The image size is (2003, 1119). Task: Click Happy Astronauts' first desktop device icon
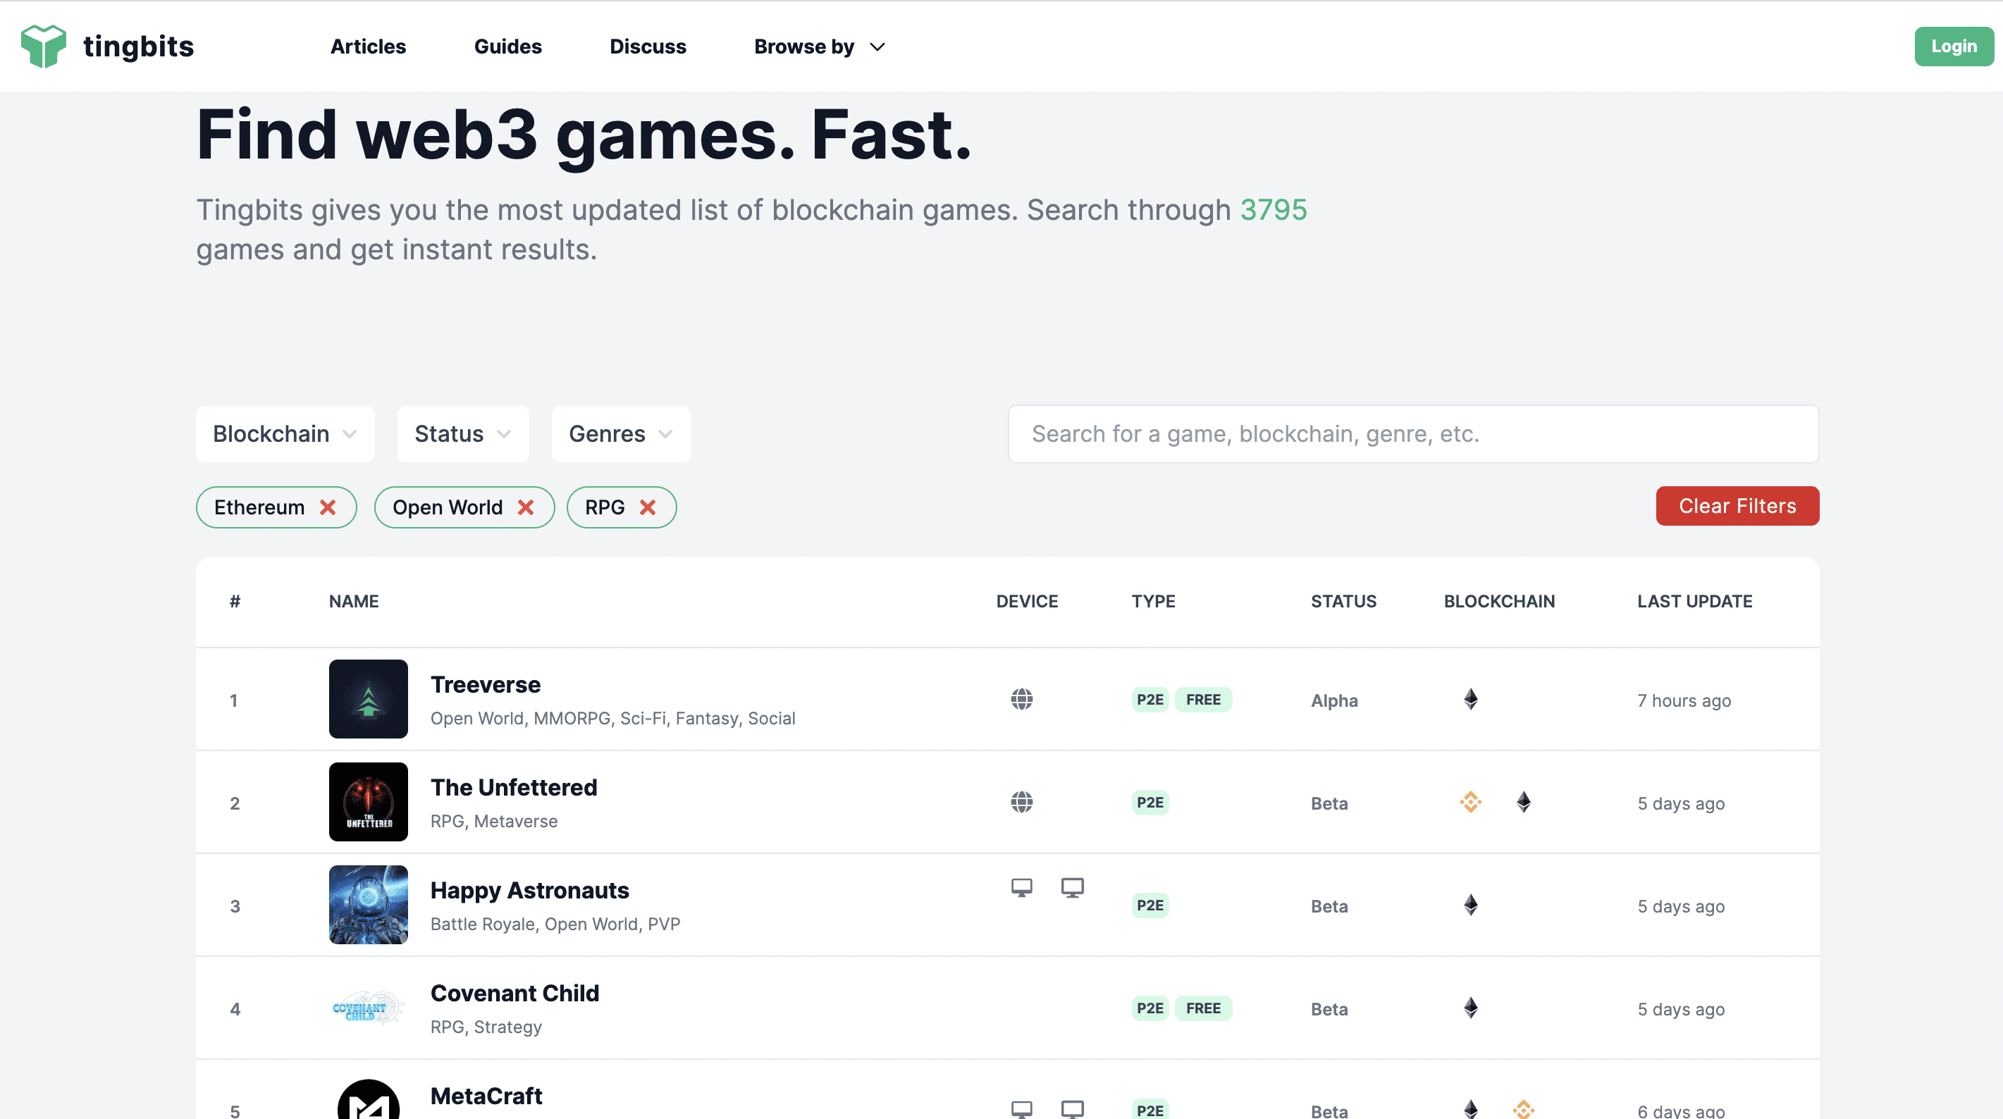(x=1022, y=887)
